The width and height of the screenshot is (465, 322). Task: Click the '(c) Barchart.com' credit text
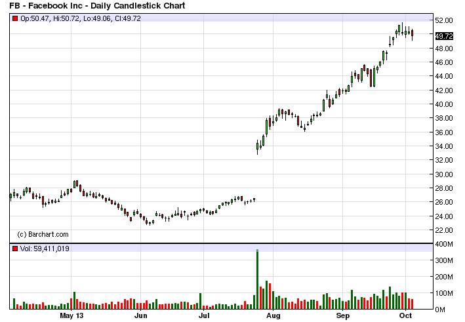[43, 235]
